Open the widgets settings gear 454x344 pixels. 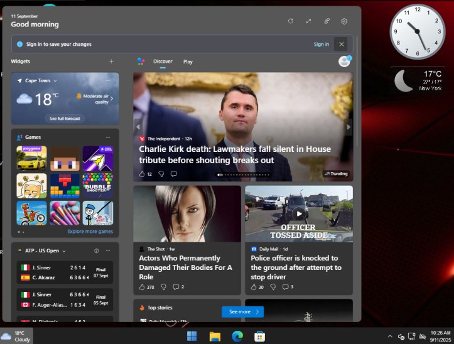click(x=344, y=21)
